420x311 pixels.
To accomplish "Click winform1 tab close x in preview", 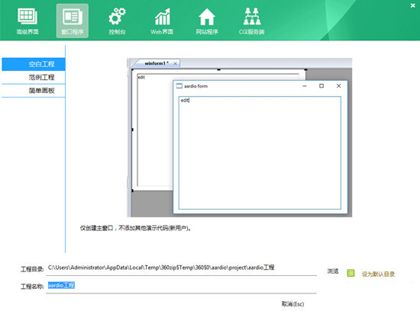I will [175, 63].
